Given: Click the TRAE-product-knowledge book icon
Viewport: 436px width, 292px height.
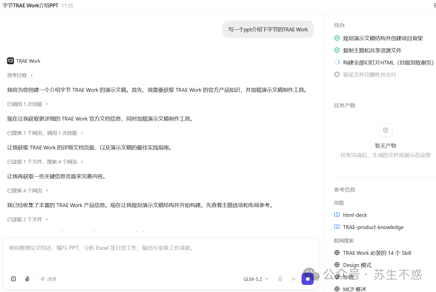Looking at the screenshot, I should 337,227.
